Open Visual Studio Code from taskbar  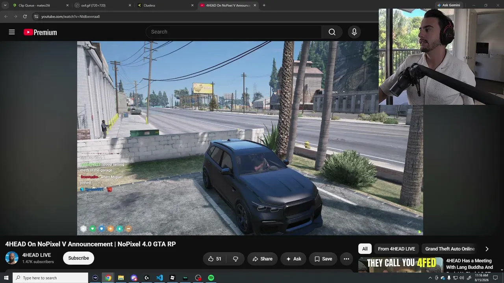coord(159,278)
